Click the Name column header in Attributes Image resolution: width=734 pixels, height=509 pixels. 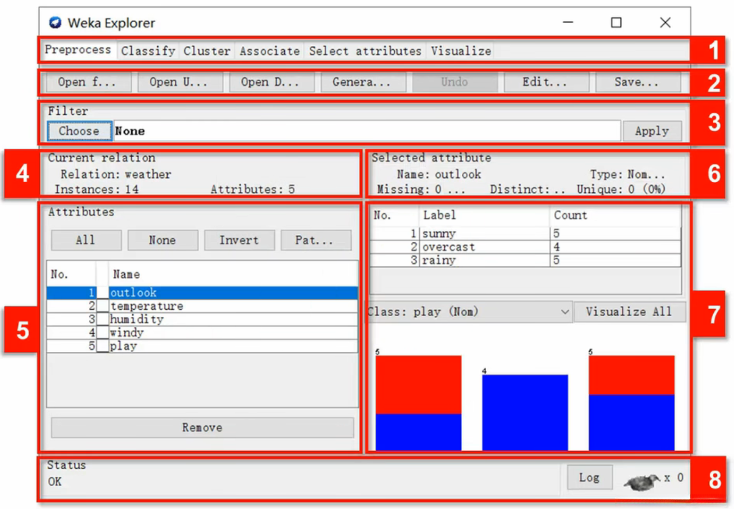point(233,275)
